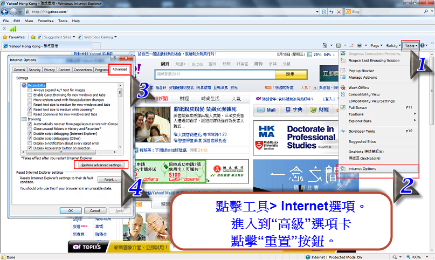Viewport: 435px width, 260px height.
Task: Toggle Reset text size to medium while zooming
Action: pyautogui.click(x=30, y=110)
